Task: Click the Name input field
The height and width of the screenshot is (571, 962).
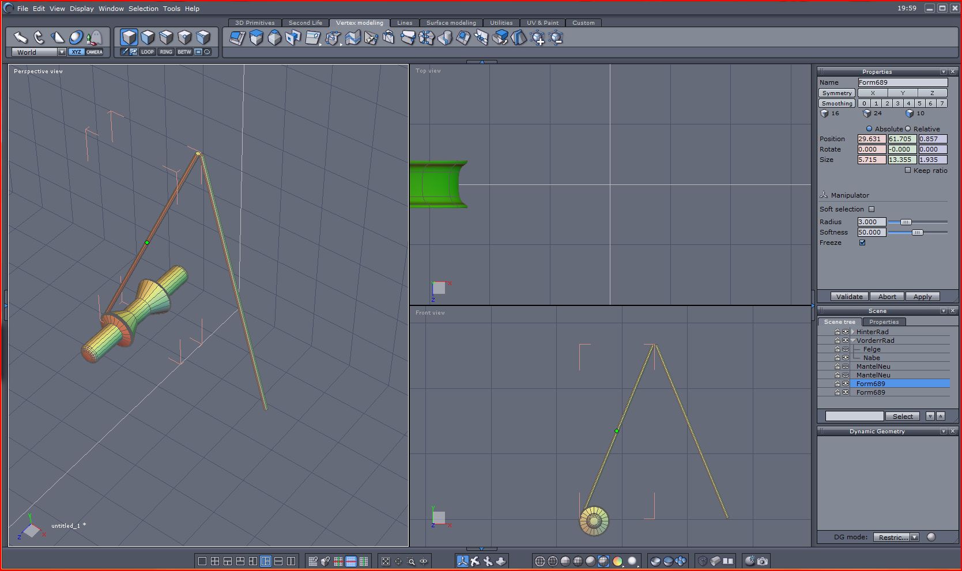Action: 902,82
